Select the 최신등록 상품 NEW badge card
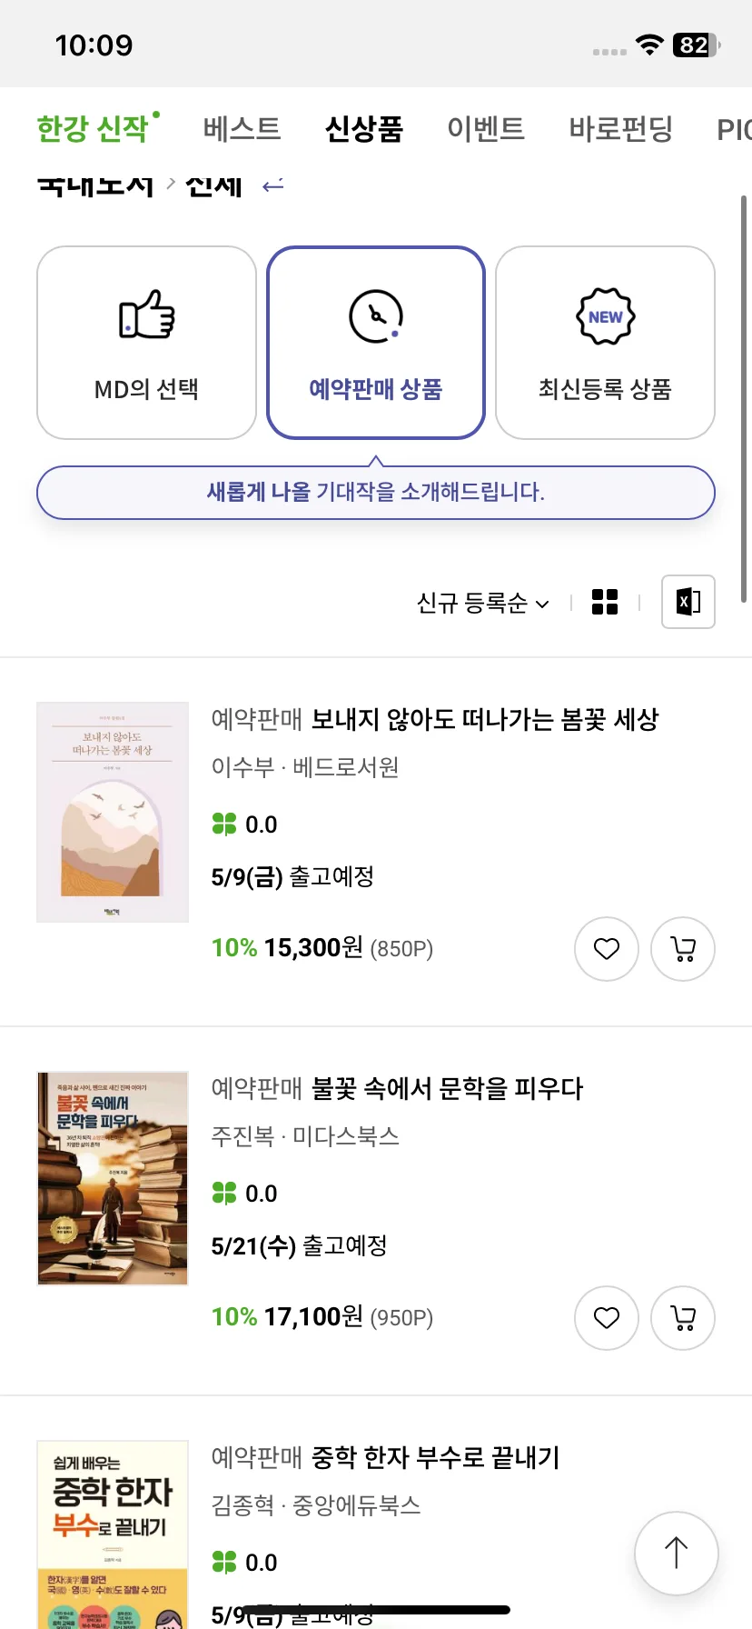Viewport: 752px width, 1629px height. [606, 343]
